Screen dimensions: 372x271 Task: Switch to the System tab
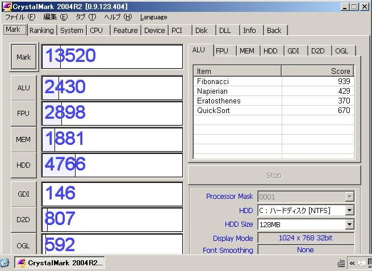[72, 31]
